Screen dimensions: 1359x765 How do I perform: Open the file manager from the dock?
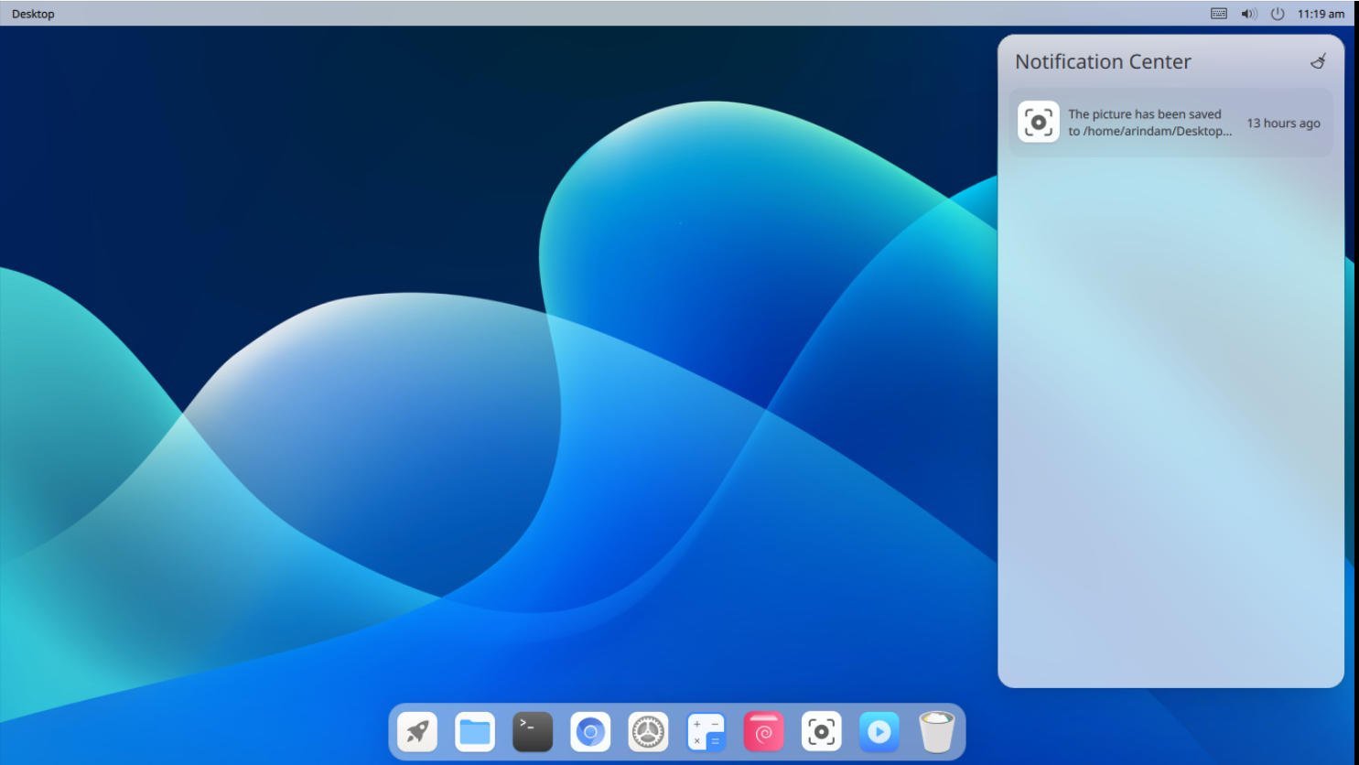point(475,731)
